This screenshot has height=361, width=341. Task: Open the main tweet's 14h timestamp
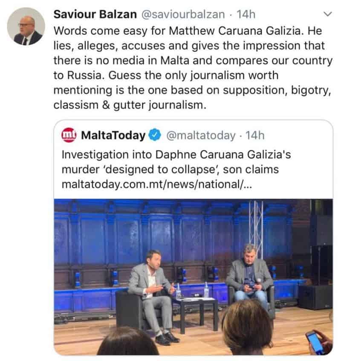click(246, 14)
